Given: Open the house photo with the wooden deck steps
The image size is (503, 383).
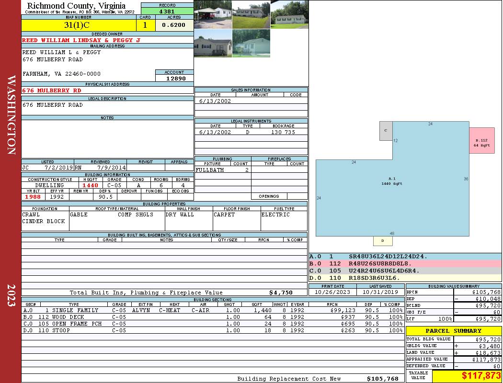Looking at the screenshot, I should tap(213, 43).
